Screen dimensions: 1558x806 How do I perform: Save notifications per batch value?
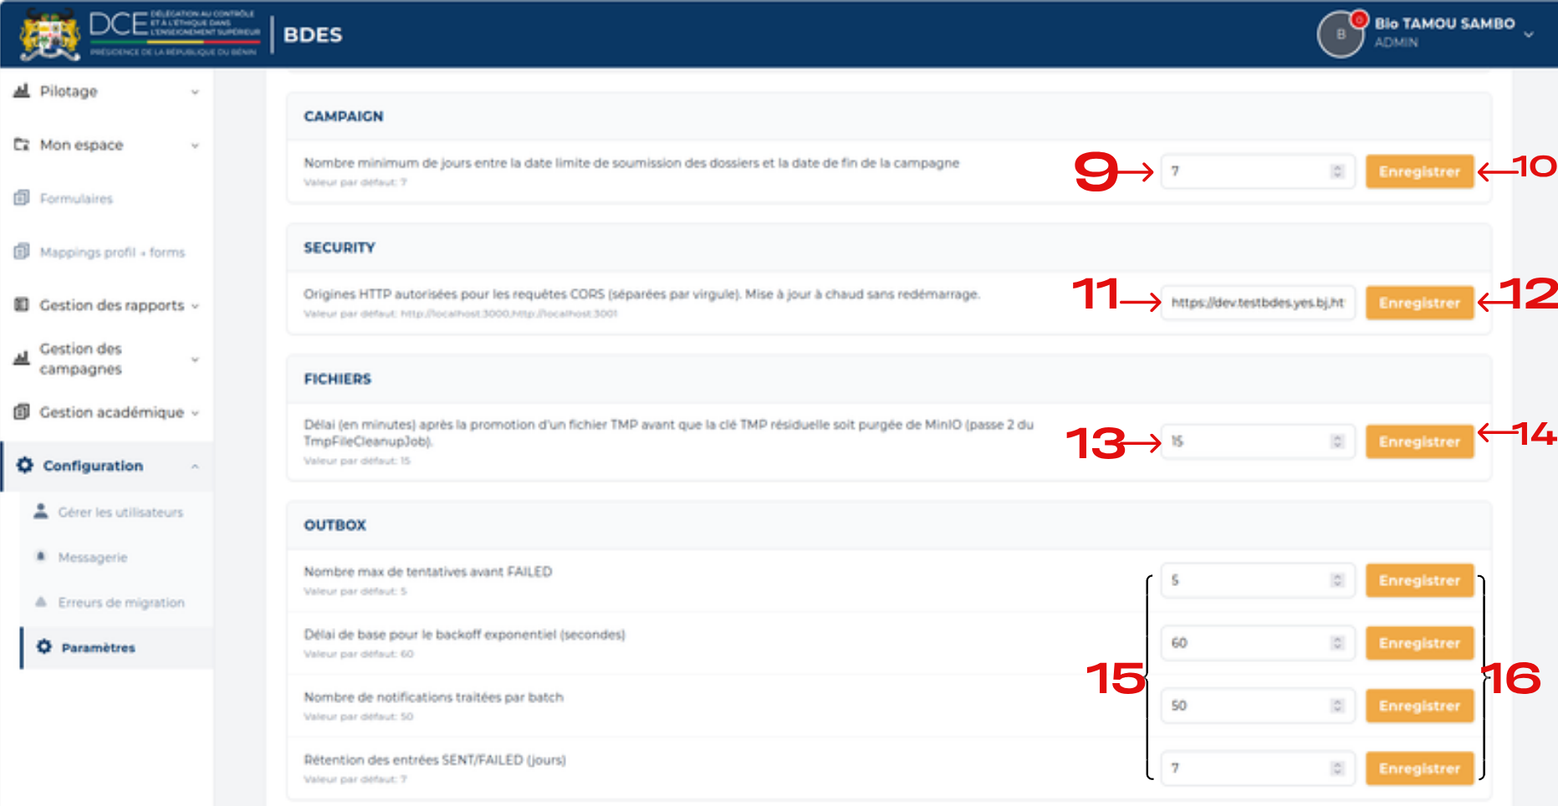1419,706
